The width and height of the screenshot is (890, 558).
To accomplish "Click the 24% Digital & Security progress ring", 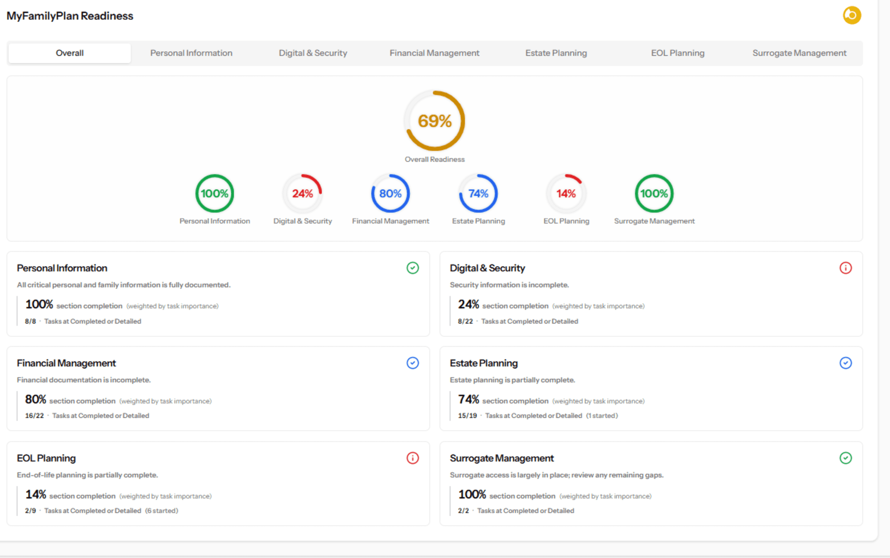I will coord(303,193).
